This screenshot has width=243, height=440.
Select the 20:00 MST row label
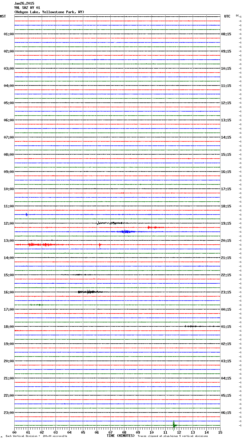[x=9, y=361]
